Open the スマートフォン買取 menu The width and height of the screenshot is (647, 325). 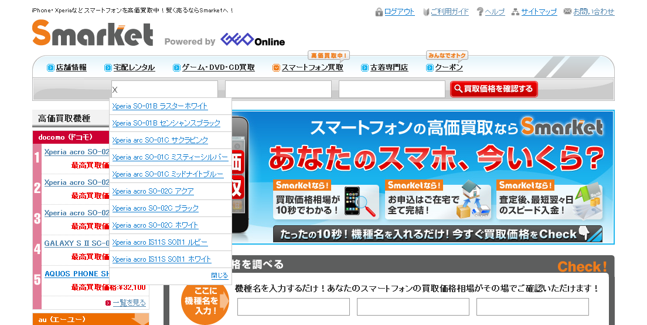coord(312,67)
